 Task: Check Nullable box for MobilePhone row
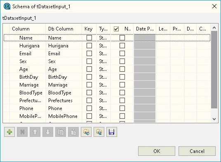(x=122, y=116)
